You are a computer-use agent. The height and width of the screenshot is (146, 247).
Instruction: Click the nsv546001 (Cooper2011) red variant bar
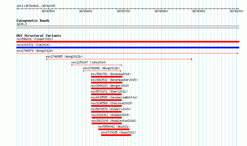coord(128,42)
